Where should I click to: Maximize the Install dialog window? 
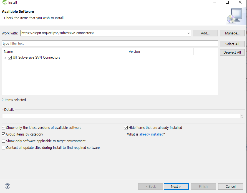pyautogui.click(x=227, y=2)
